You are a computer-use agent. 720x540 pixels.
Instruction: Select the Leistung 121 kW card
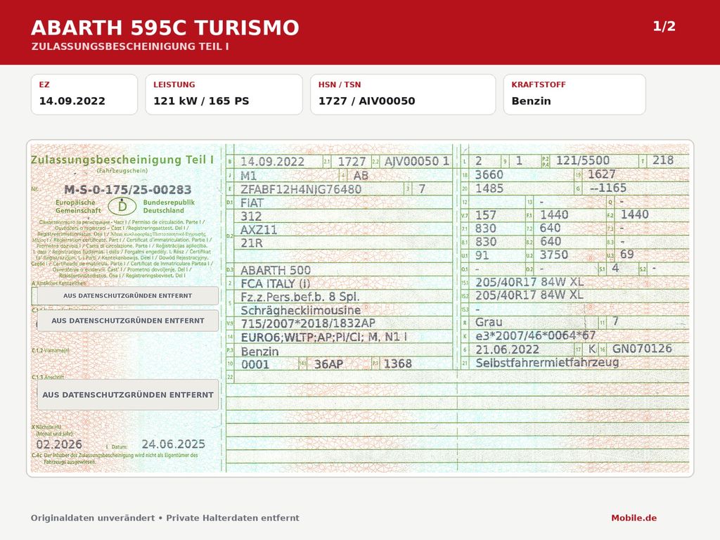pos(224,94)
